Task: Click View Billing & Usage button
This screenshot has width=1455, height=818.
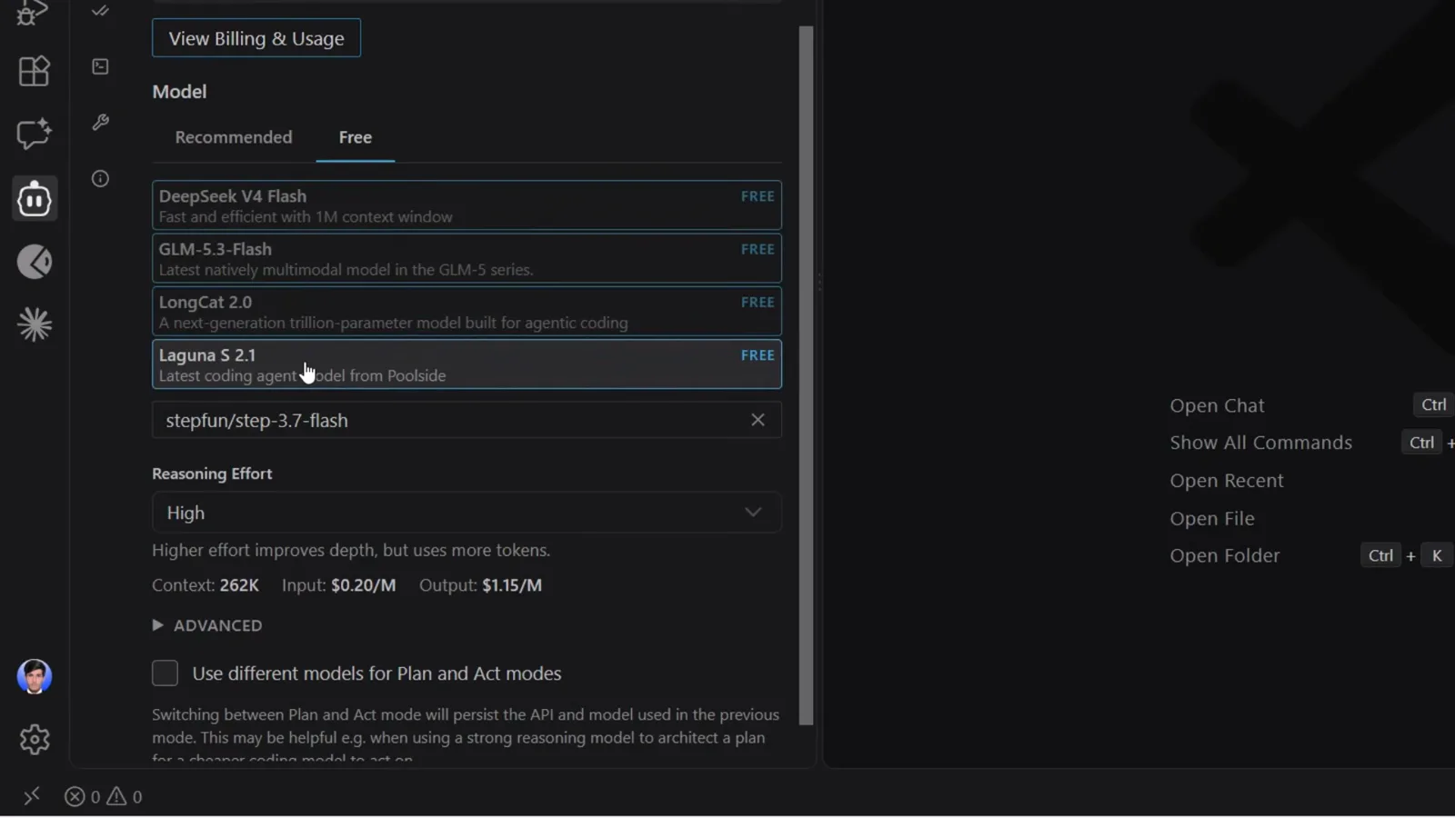Action: (x=256, y=38)
